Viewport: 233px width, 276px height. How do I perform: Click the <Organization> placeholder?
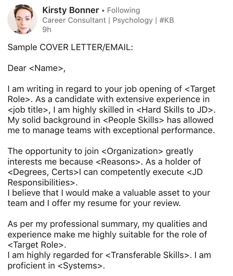[x=132, y=151]
